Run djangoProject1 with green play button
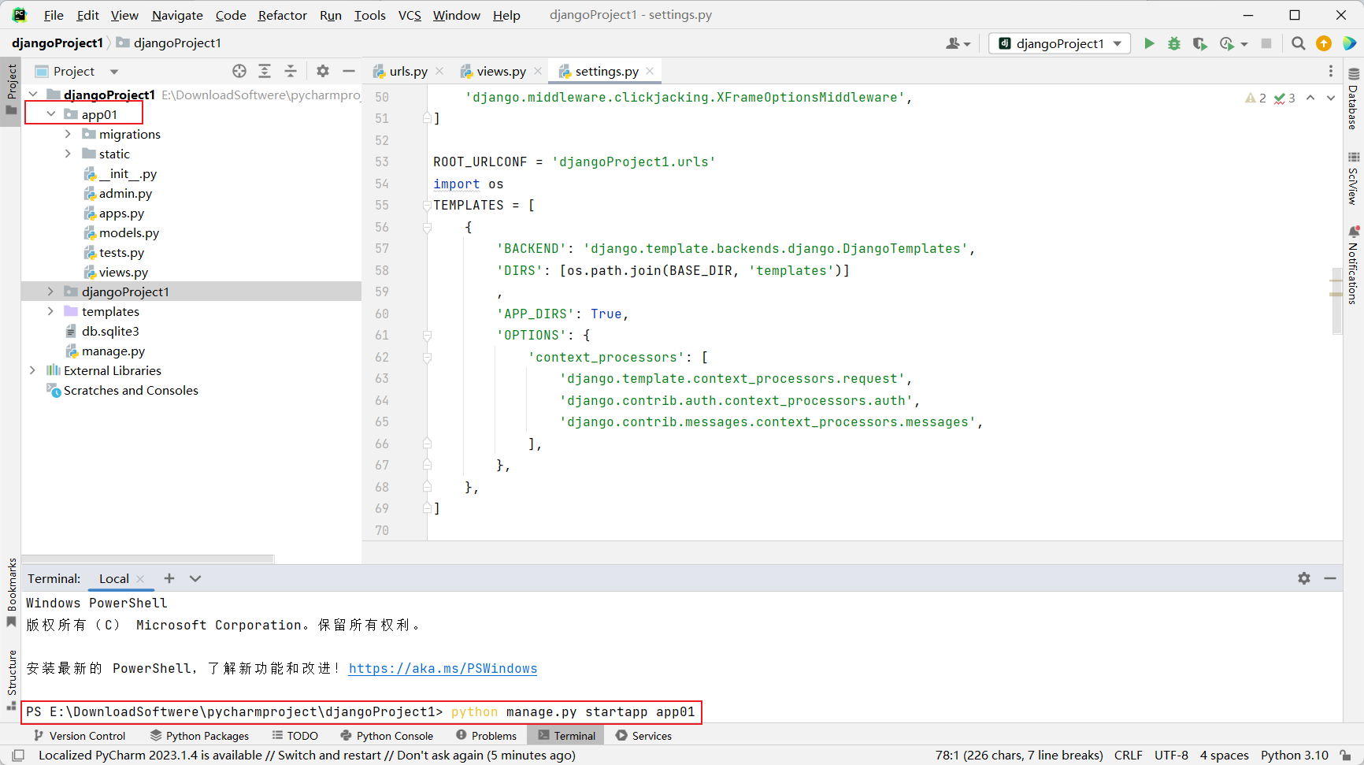The height and width of the screenshot is (765, 1364). pyautogui.click(x=1149, y=43)
